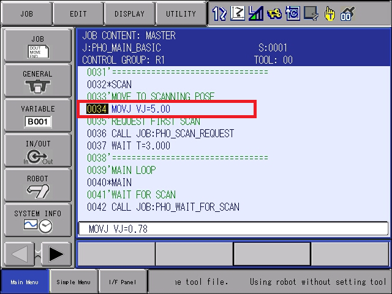Open the GENERAL sidebar menu

coord(38,80)
